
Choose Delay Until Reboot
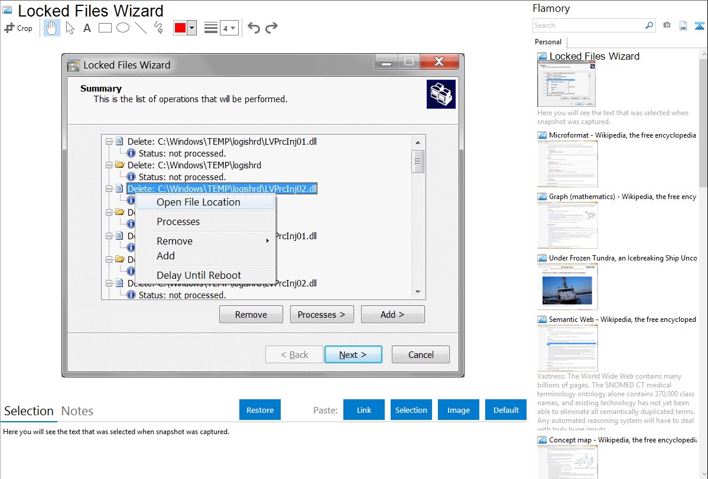(x=206, y=275)
